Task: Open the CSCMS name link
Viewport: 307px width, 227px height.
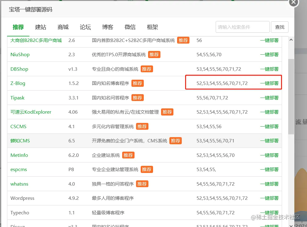Action: pos(19,126)
